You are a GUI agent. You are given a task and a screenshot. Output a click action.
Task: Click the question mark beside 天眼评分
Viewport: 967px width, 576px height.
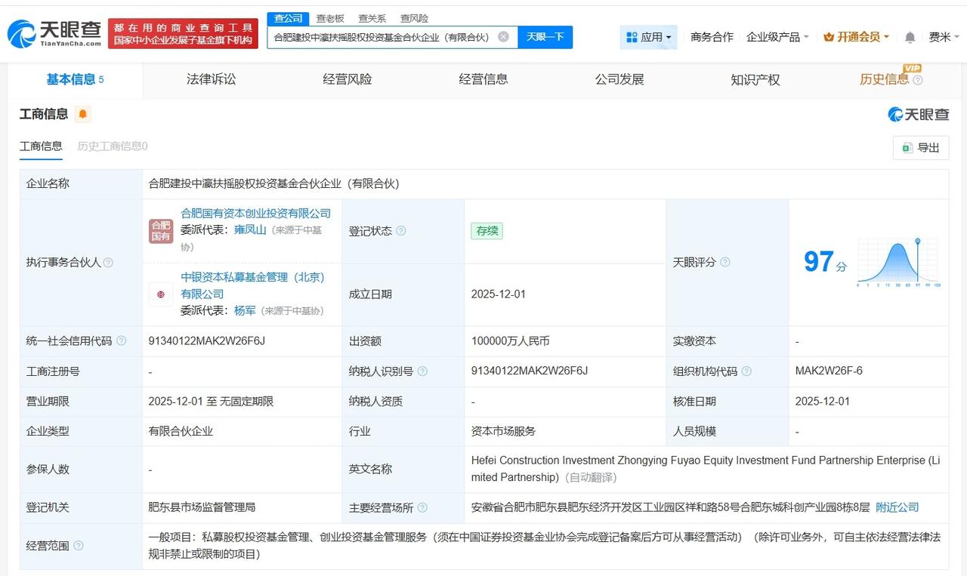tap(724, 262)
